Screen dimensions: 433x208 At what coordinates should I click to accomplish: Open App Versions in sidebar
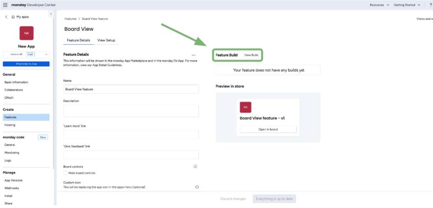(14, 180)
